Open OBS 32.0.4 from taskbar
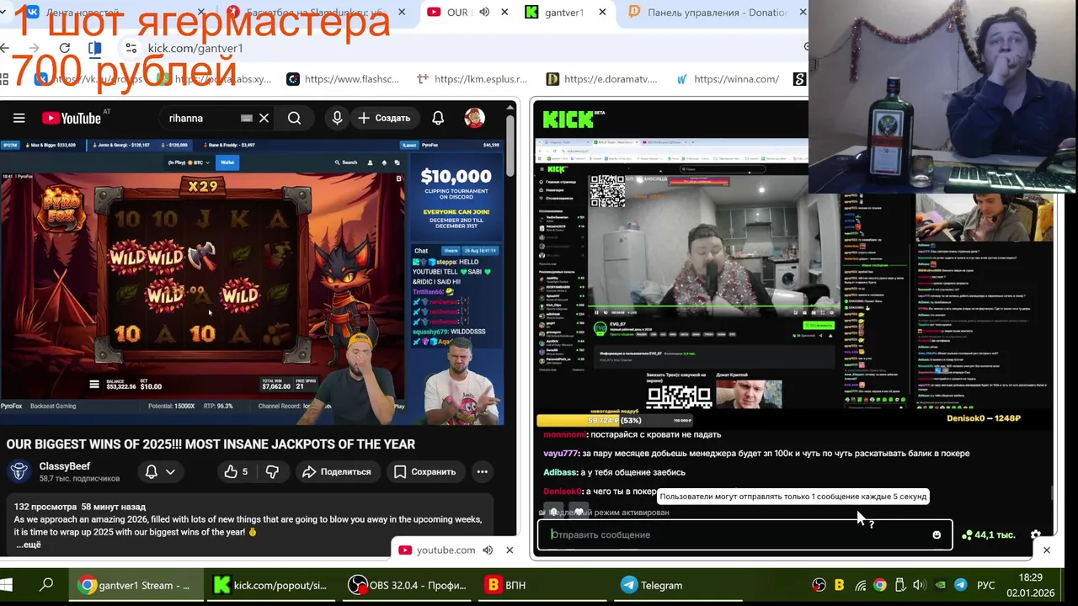The width and height of the screenshot is (1078, 606). pos(408,585)
